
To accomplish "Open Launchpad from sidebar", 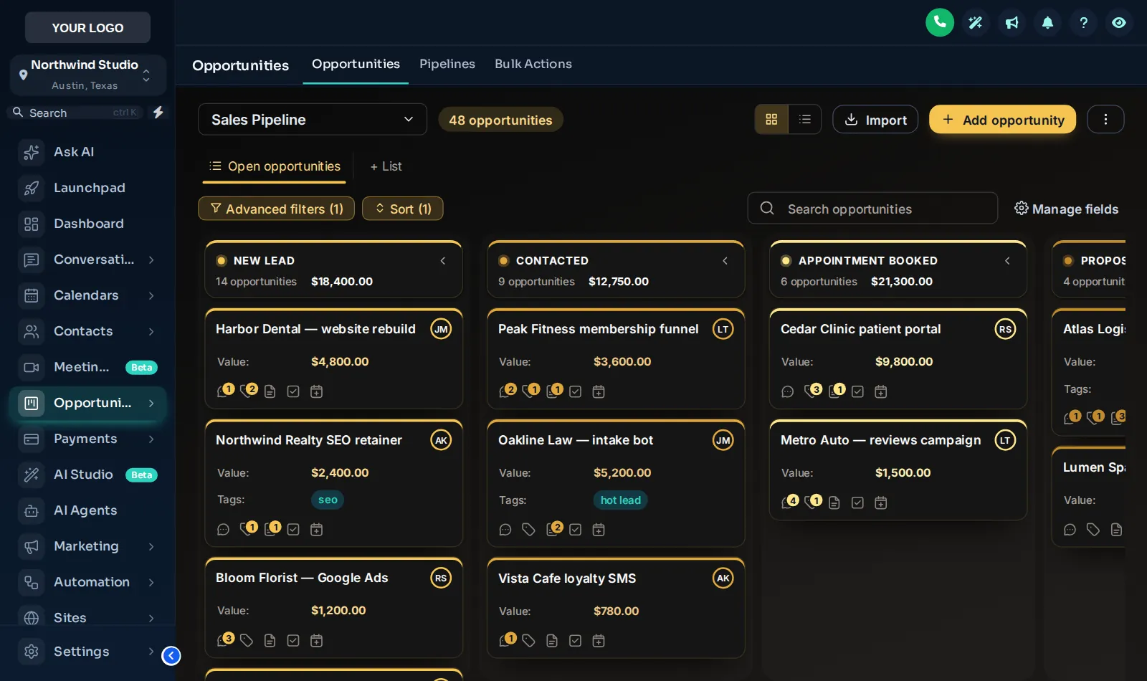I will [x=88, y=188].
